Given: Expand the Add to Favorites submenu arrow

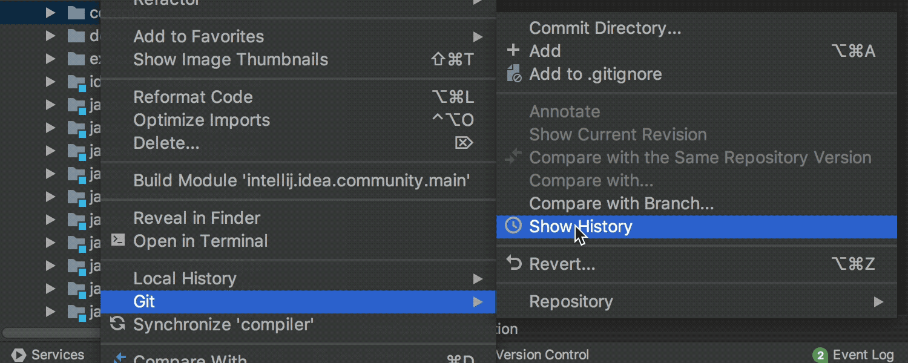Looking at the screenshot, I should point(478,37).
